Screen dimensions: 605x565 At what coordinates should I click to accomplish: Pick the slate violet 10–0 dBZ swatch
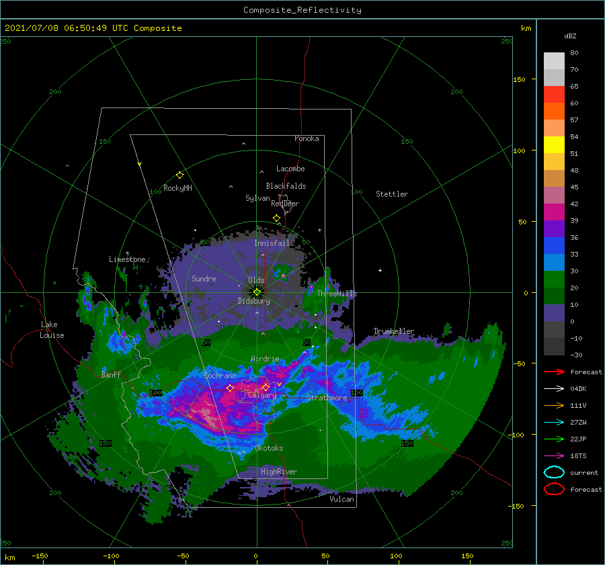[554, 313]
